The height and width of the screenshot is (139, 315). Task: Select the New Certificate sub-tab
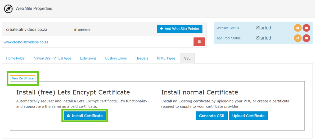click(23, 78)
